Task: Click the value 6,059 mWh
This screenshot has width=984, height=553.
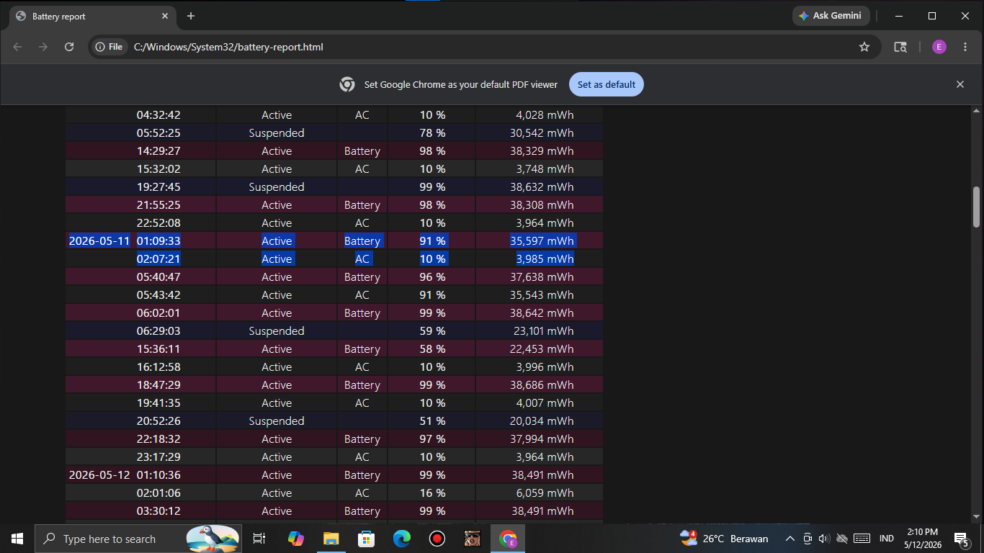Action: pos(545,493)
